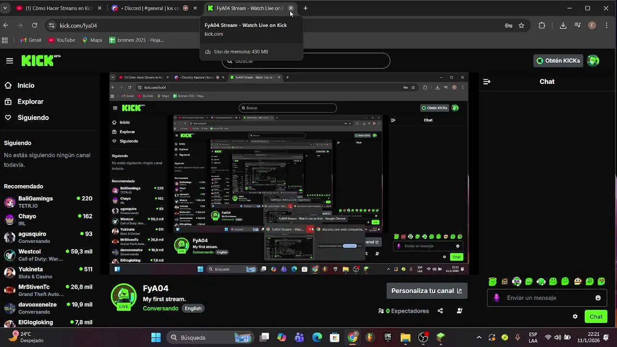Open recommended channel agusquiro
Screen dimensions: 617x347
tap(48, 237)
